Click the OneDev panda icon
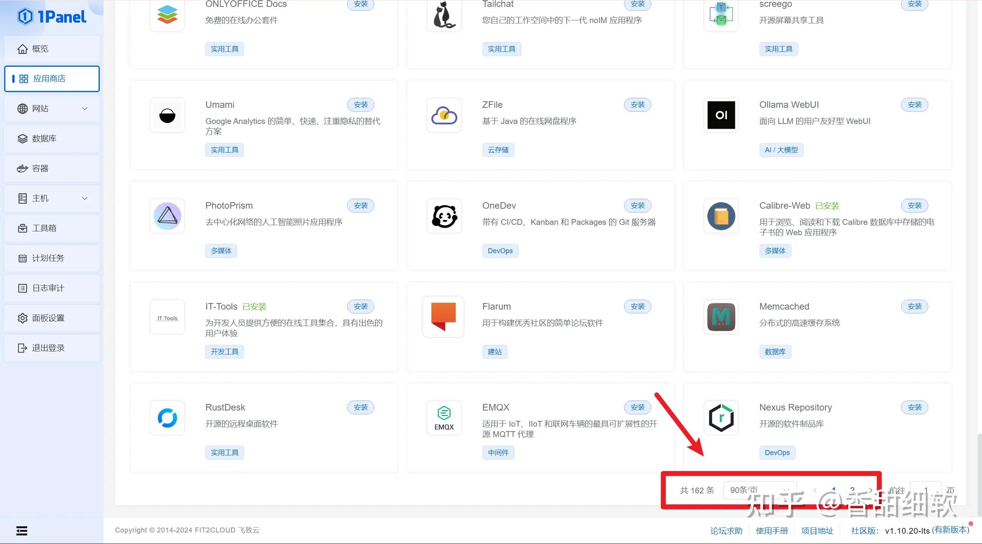The height and width of the screenshot is (544, 982). pos(444,216)
